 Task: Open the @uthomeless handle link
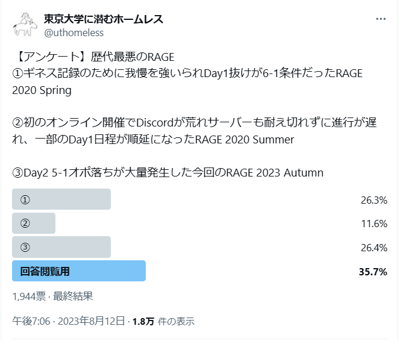[x=73, y=33]
